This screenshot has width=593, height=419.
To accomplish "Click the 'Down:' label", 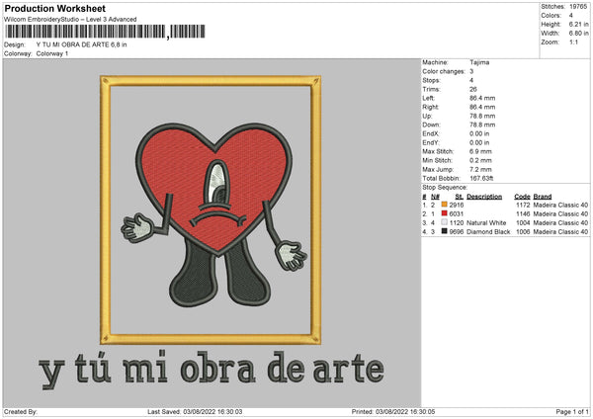I will [432, 125].
